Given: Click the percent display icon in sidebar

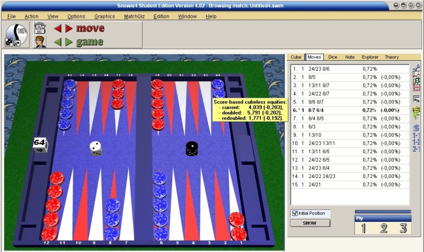Looking at the screenshot, I should (x=417, y=99).
